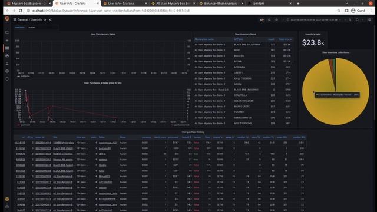Image resolution: width=377 pixels, height=212 pixels.
Task: Select the BLACK BNB SALARYMAN cell
Action: [247, 45]
